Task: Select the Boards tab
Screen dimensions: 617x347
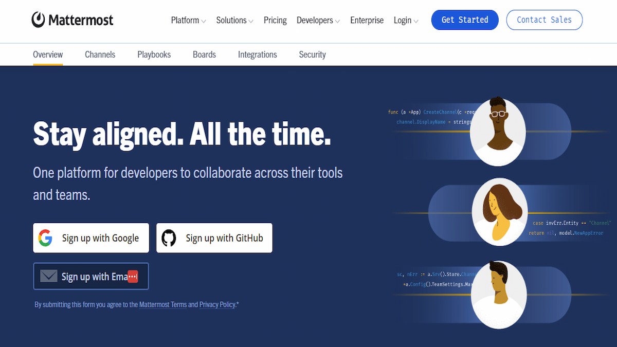Action: [x=204, y=54]
